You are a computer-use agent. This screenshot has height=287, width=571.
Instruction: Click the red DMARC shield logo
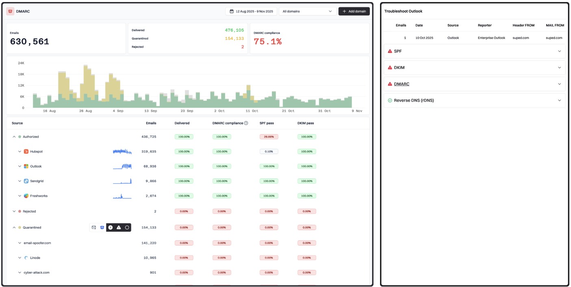(x=10, y=11)
